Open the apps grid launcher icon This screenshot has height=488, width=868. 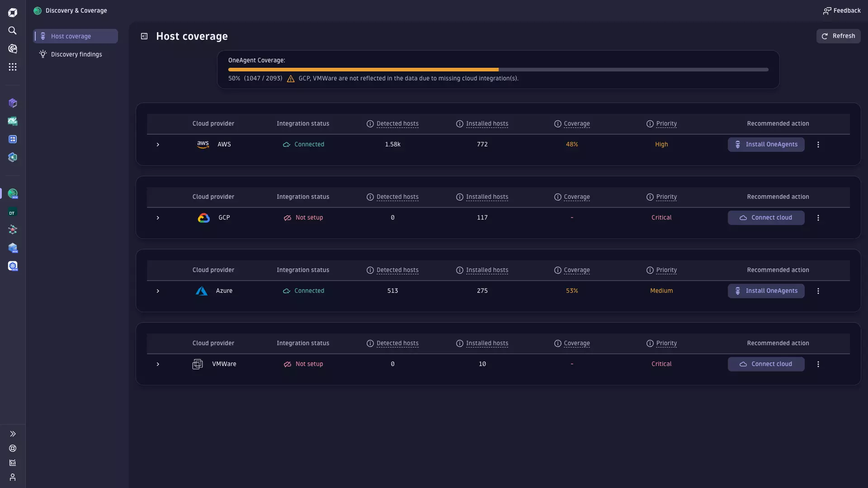point(13,67)
